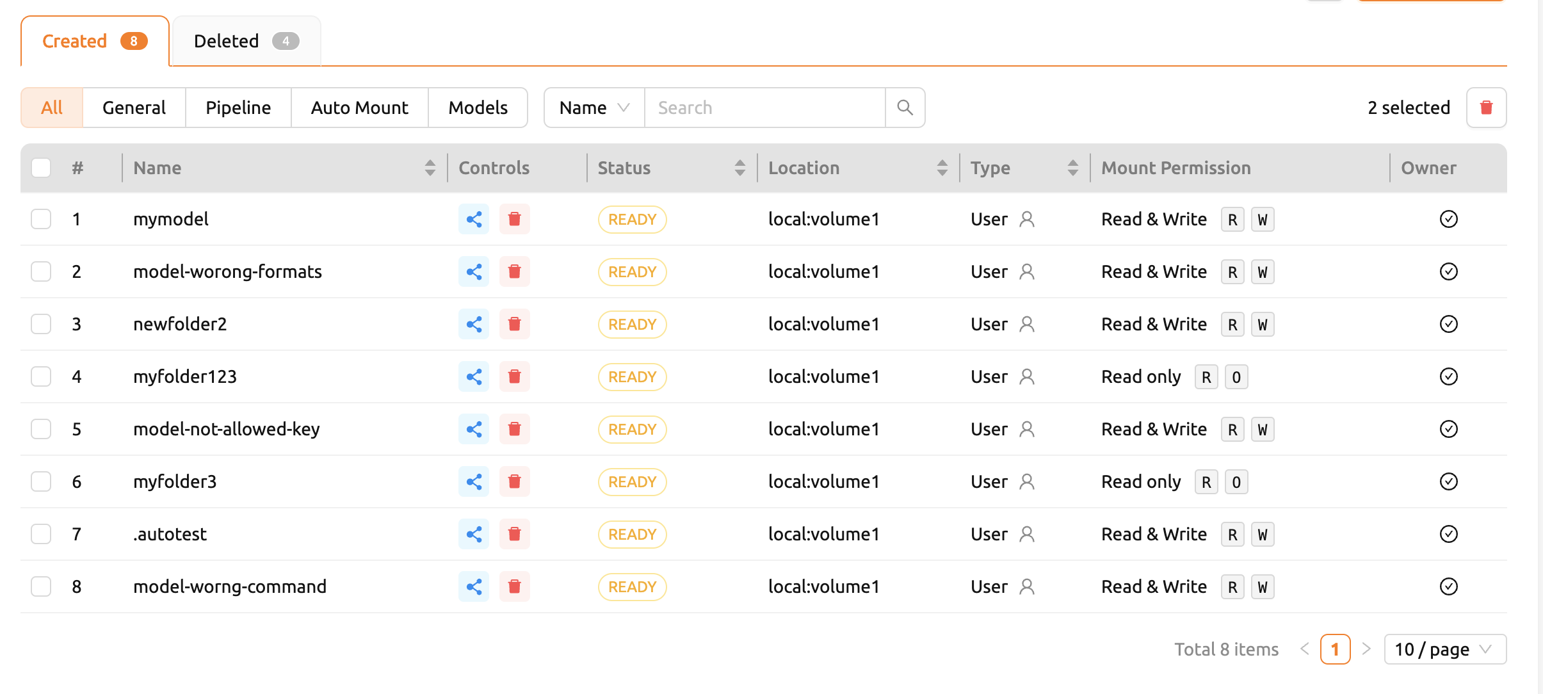This screenshot has height=694, width=1543.
Task: Filter folders by Auto Mount
Action: coord(360,108)
